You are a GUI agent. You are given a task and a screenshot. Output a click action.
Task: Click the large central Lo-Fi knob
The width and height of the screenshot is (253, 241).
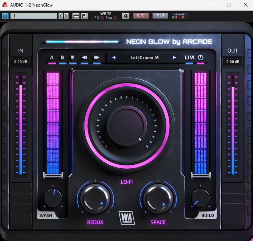click(127, 126)
